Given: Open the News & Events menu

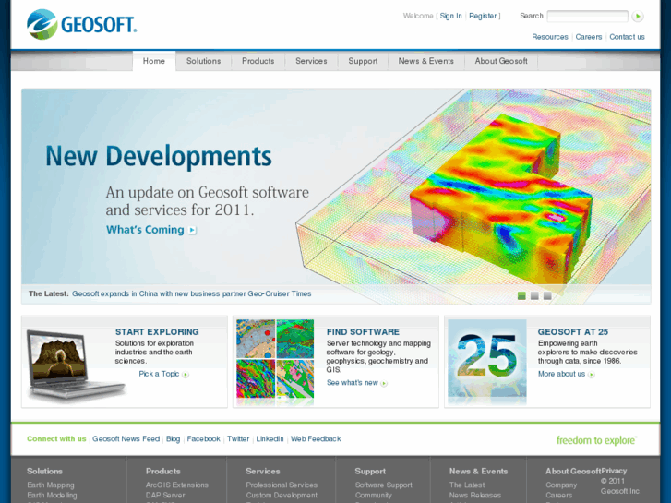Looking at the screenshot, I should pos(426,61).
